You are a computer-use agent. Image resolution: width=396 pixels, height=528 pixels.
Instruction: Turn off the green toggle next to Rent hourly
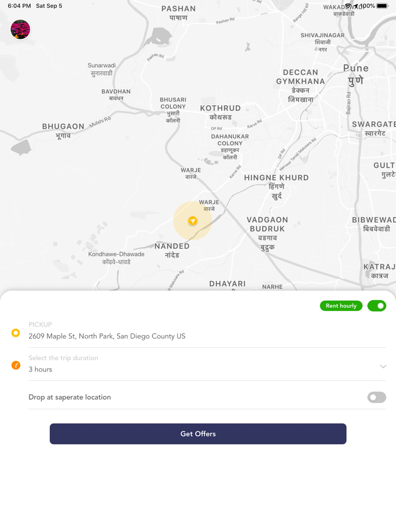pos(377,306)
